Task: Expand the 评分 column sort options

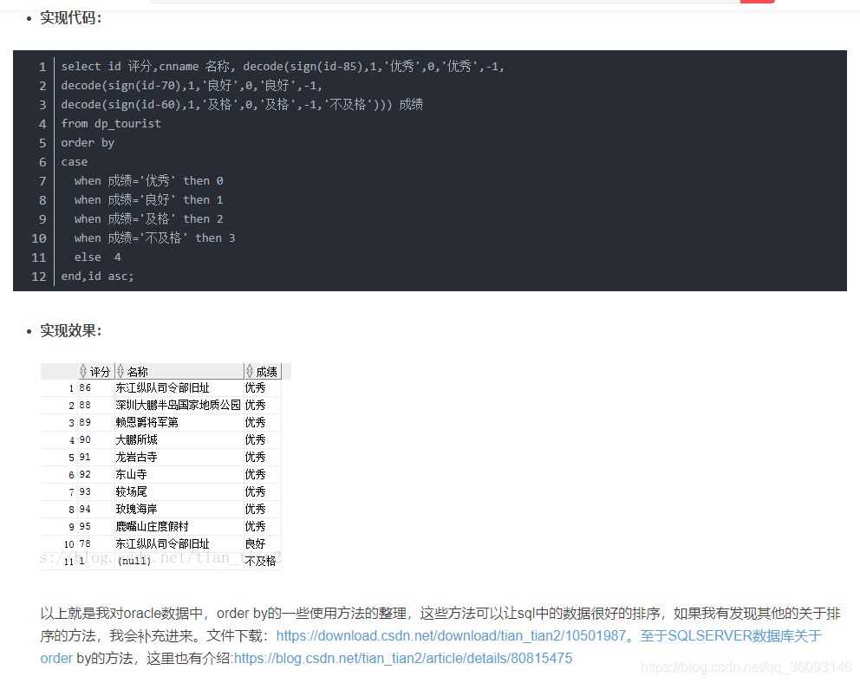Action: [x=84, y=371]
